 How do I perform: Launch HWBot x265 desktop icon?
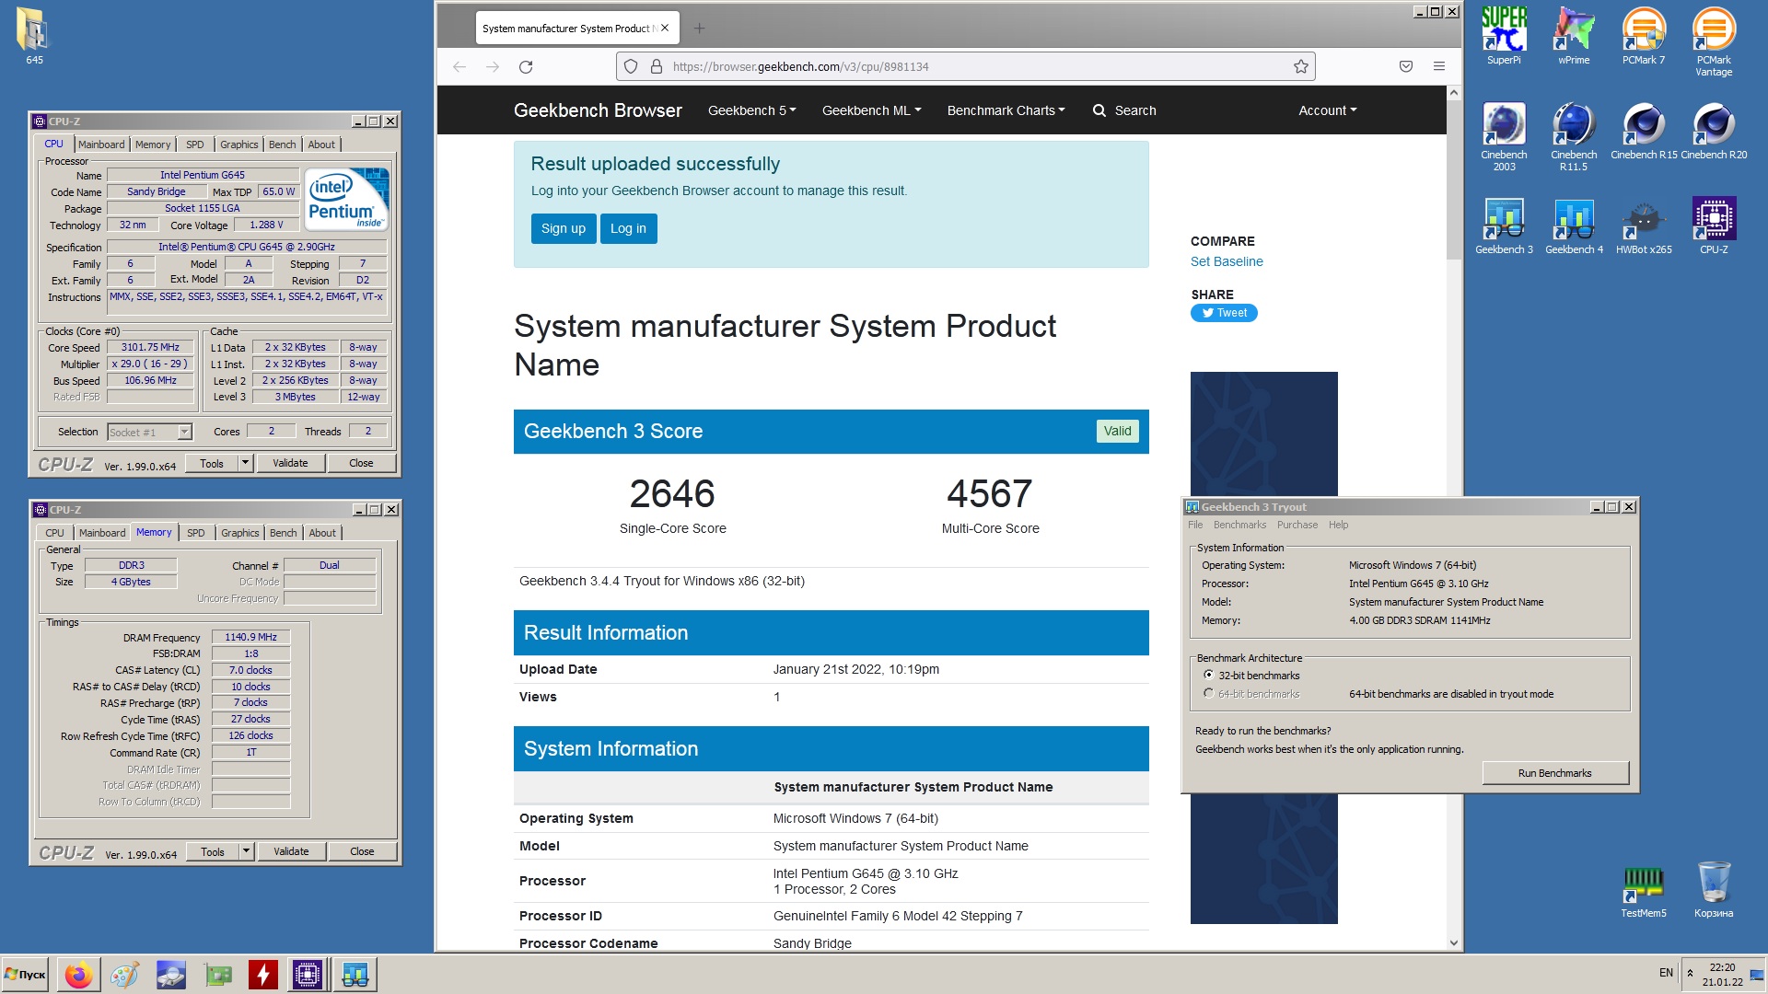click(x=1644, y=225)
